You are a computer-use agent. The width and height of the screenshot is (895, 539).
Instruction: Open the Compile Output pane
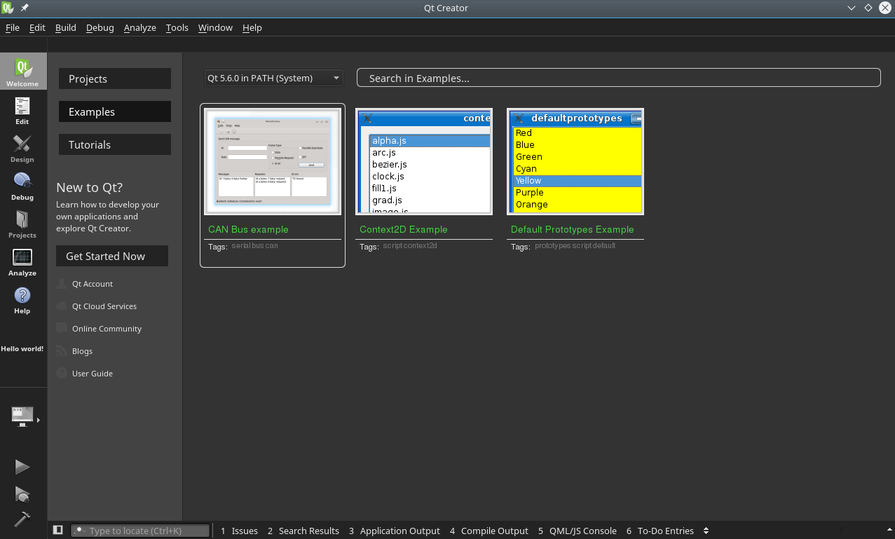[489, 531]
